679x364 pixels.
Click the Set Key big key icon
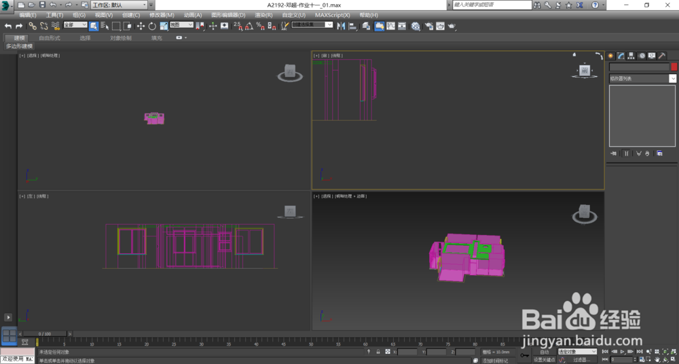[x=524, y=355]
